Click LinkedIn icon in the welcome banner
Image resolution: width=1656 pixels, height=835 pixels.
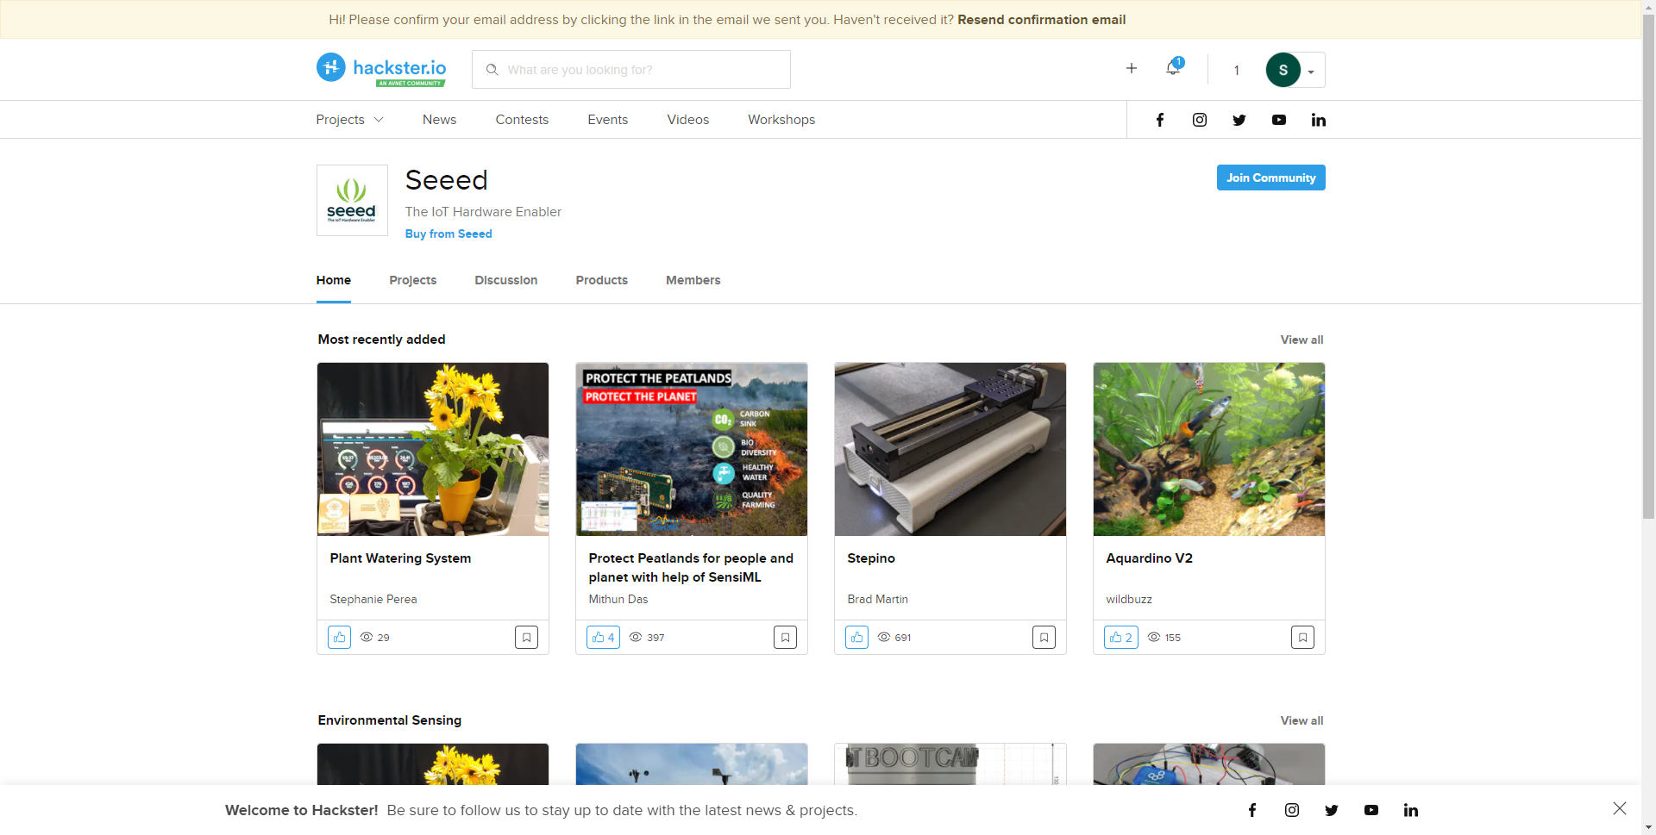coord(1411,810)
